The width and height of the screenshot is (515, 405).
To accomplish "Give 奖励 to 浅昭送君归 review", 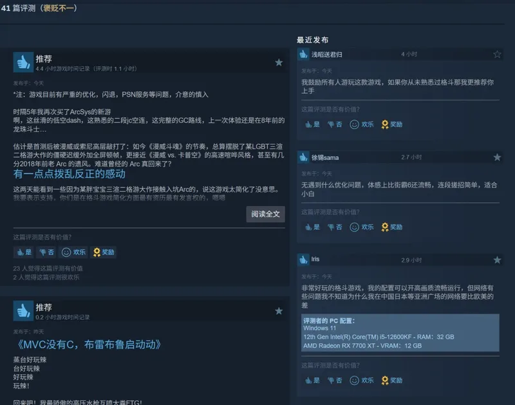I will pyautogui.click(x=392, y=124).
